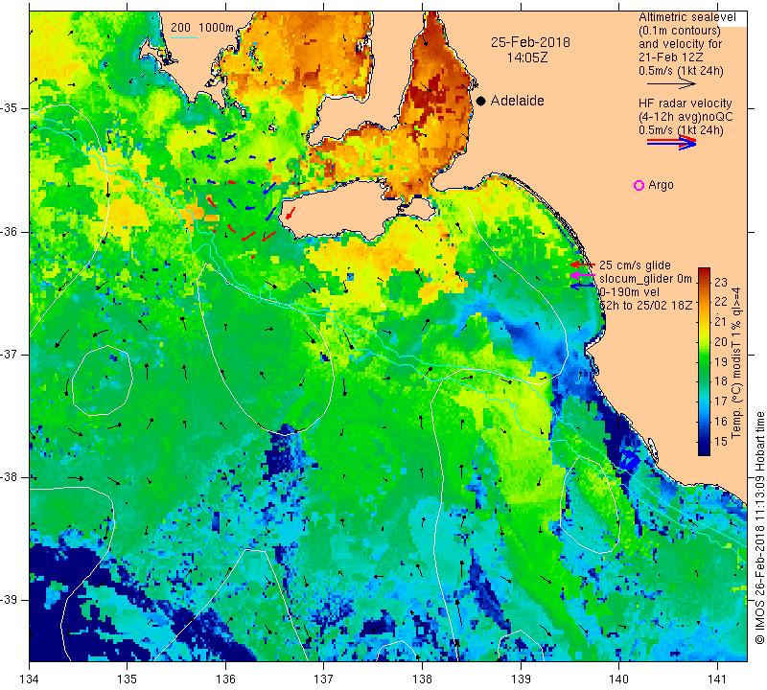Select the IMOS copyright timestamp text
The width and height of the screenshot is (767, 690).
pyautogui.click(x=759, y=527)
